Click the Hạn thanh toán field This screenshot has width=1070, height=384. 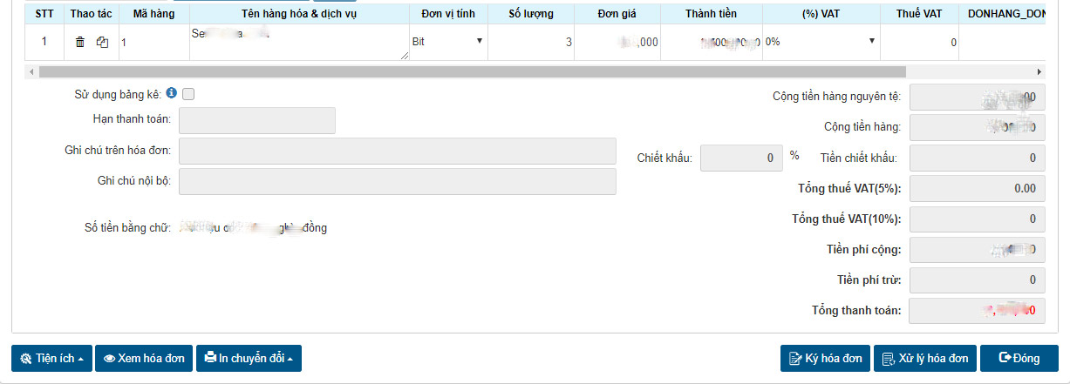coord(257,120)
